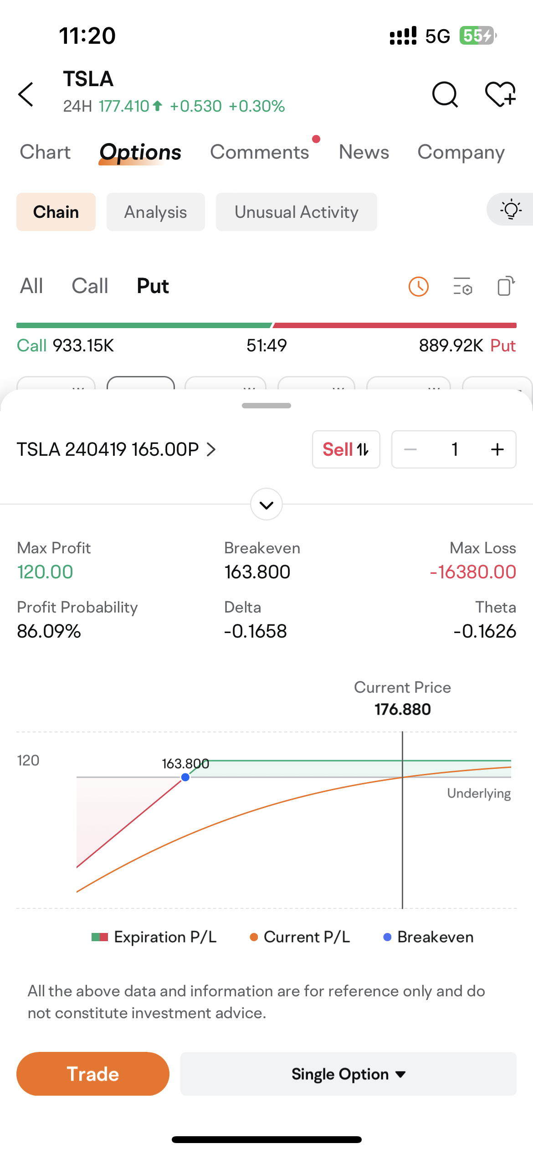Select the All options filter
The height and width of the screenshot is (1154, 533).
tap(31, 286)
